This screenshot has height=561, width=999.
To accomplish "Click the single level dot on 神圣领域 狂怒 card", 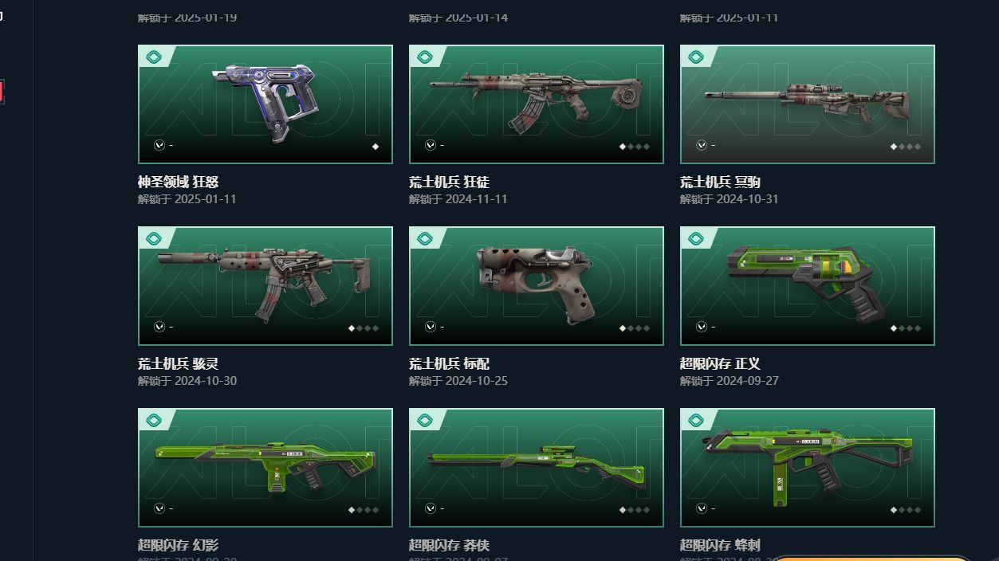I will tap(376, 147).
